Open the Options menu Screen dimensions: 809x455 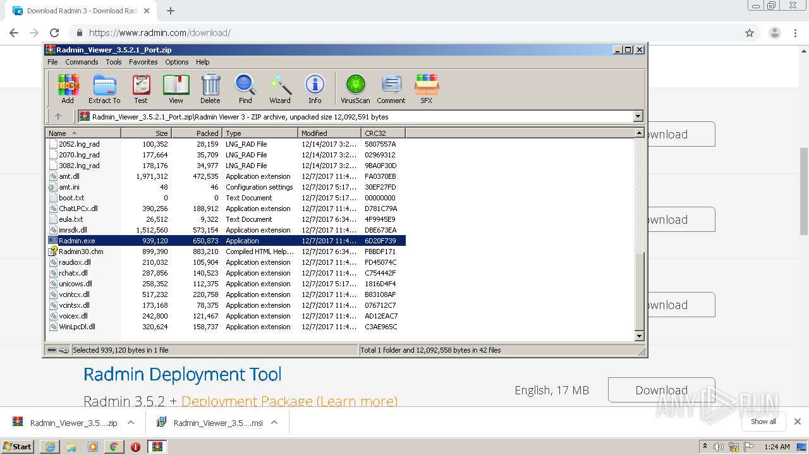pyautogui.click(x=177, y=62)
